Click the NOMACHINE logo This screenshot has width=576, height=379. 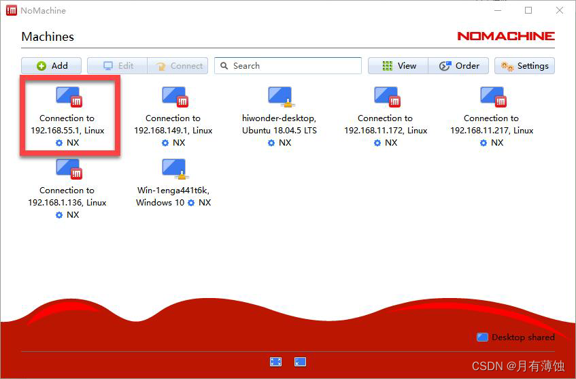506,36
